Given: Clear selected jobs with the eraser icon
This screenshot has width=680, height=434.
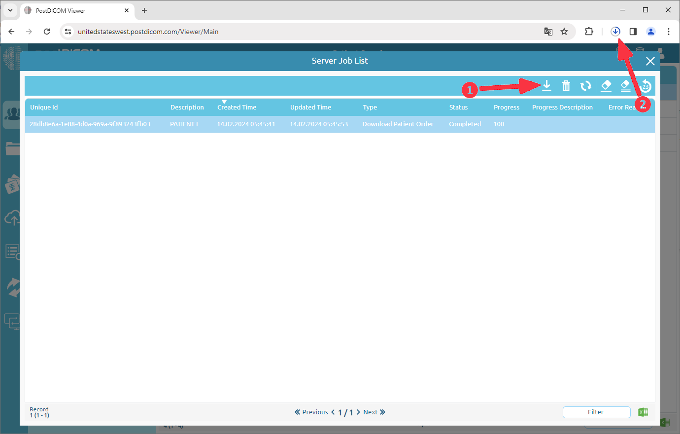Looking at the screenshot, I should [606, 85].
